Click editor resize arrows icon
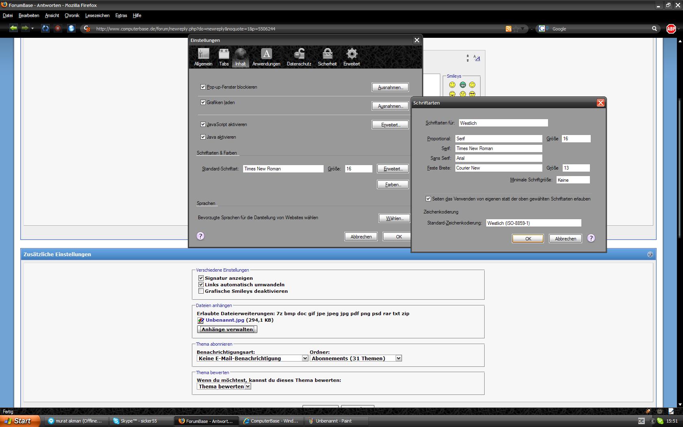 (x=468, y=58)
